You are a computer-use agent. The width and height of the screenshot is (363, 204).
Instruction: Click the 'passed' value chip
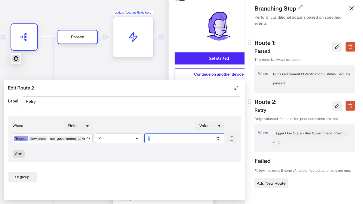[x=279, y=83]
